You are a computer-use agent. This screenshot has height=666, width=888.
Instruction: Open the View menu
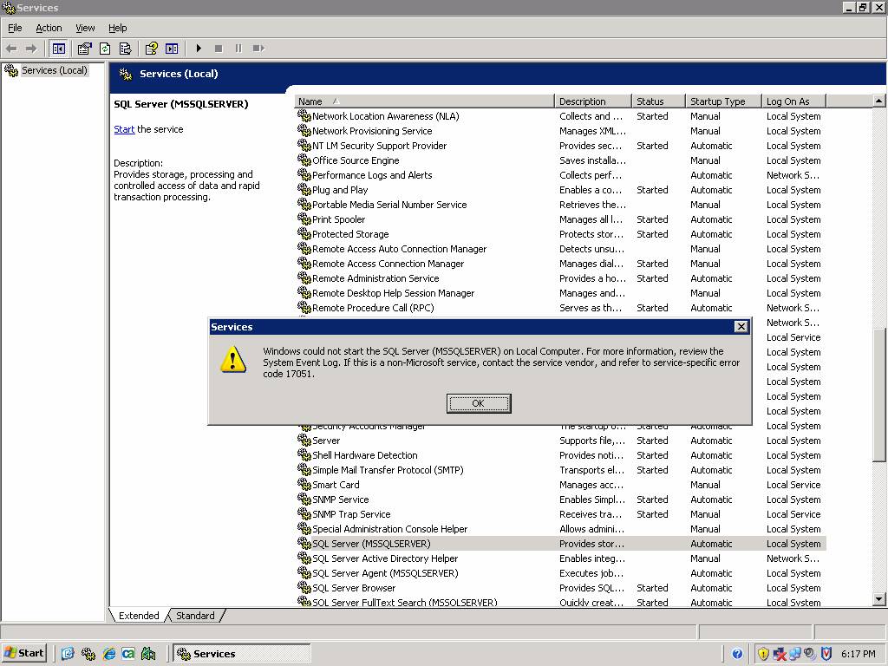pos(85,28)
